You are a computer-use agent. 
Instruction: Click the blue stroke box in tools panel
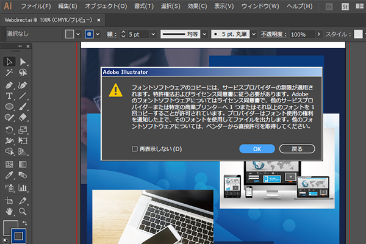tap(18, 236)
